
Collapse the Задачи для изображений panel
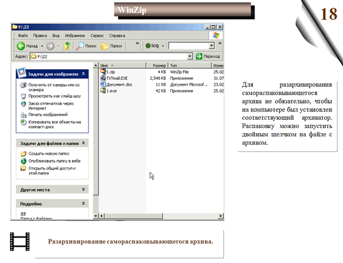pyautogui.click(x=84, y=74)
